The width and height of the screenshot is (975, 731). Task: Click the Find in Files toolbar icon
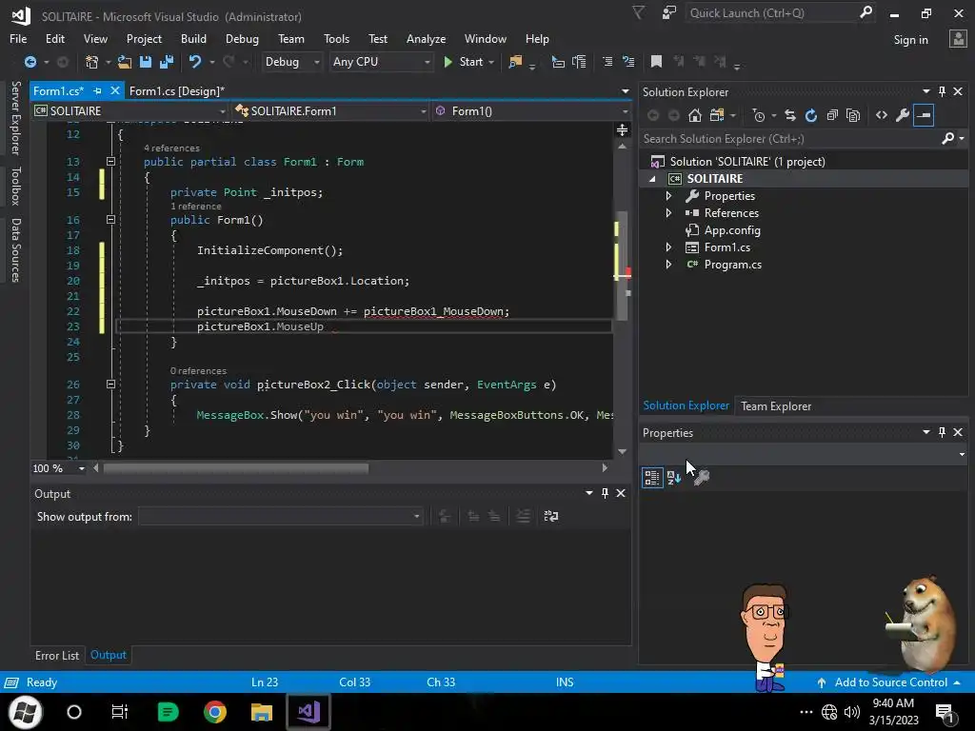tap(515, 62)
